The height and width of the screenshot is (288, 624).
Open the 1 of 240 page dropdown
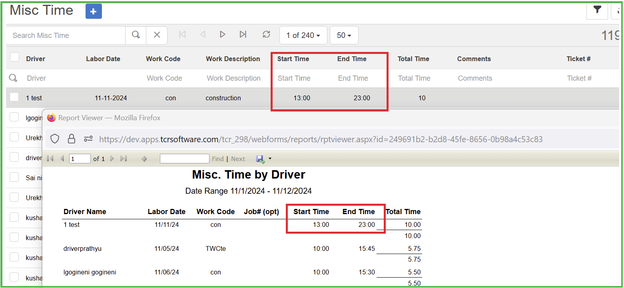tap(303, 35)
